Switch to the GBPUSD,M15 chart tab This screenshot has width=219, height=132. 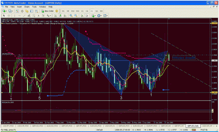[124, 126]
